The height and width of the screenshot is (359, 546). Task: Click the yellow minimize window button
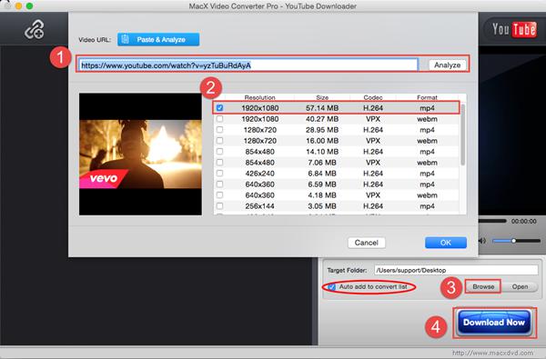point(19,6)
